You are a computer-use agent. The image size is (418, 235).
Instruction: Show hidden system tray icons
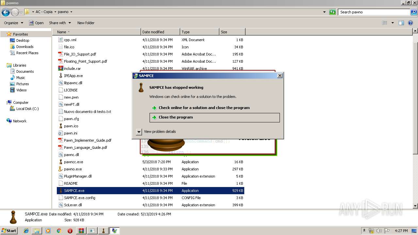coord(364,231)
